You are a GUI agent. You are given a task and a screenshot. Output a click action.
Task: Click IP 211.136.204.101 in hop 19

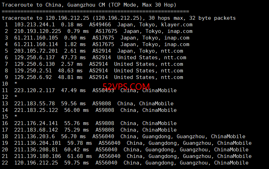click(37, 143)
